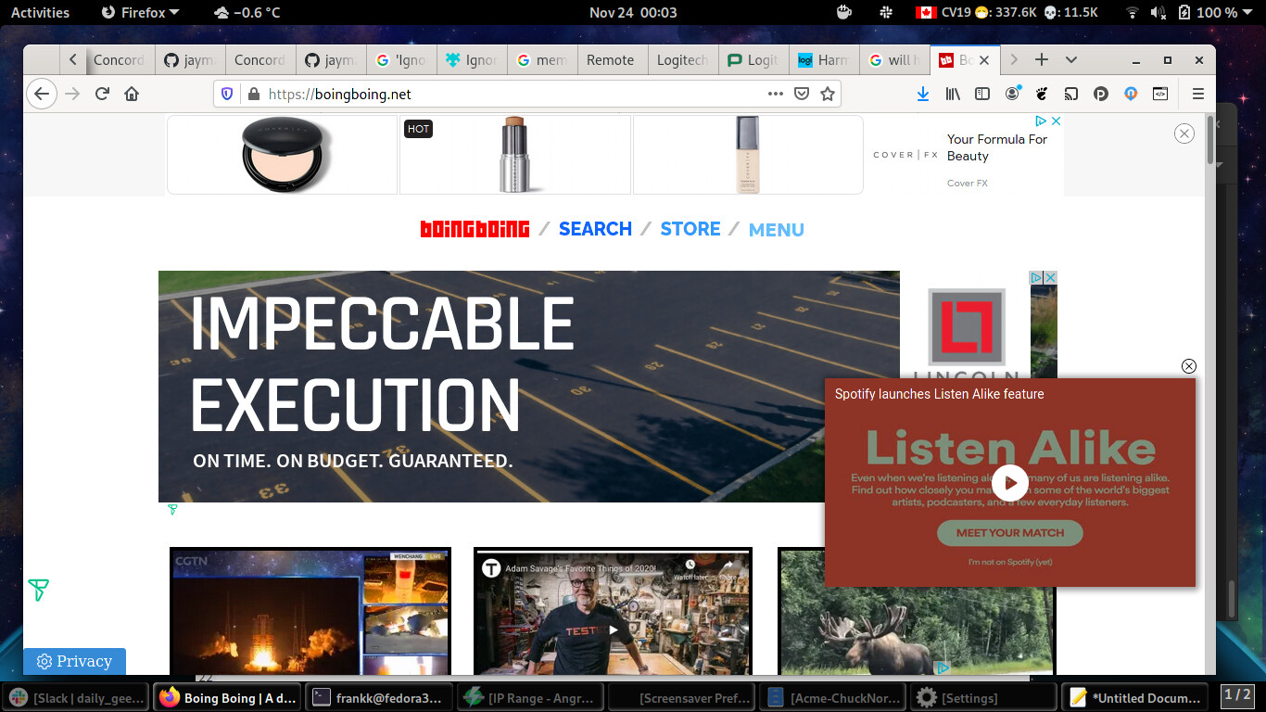
Task: Switch to first Concord tab
Action: coord(119,59)
